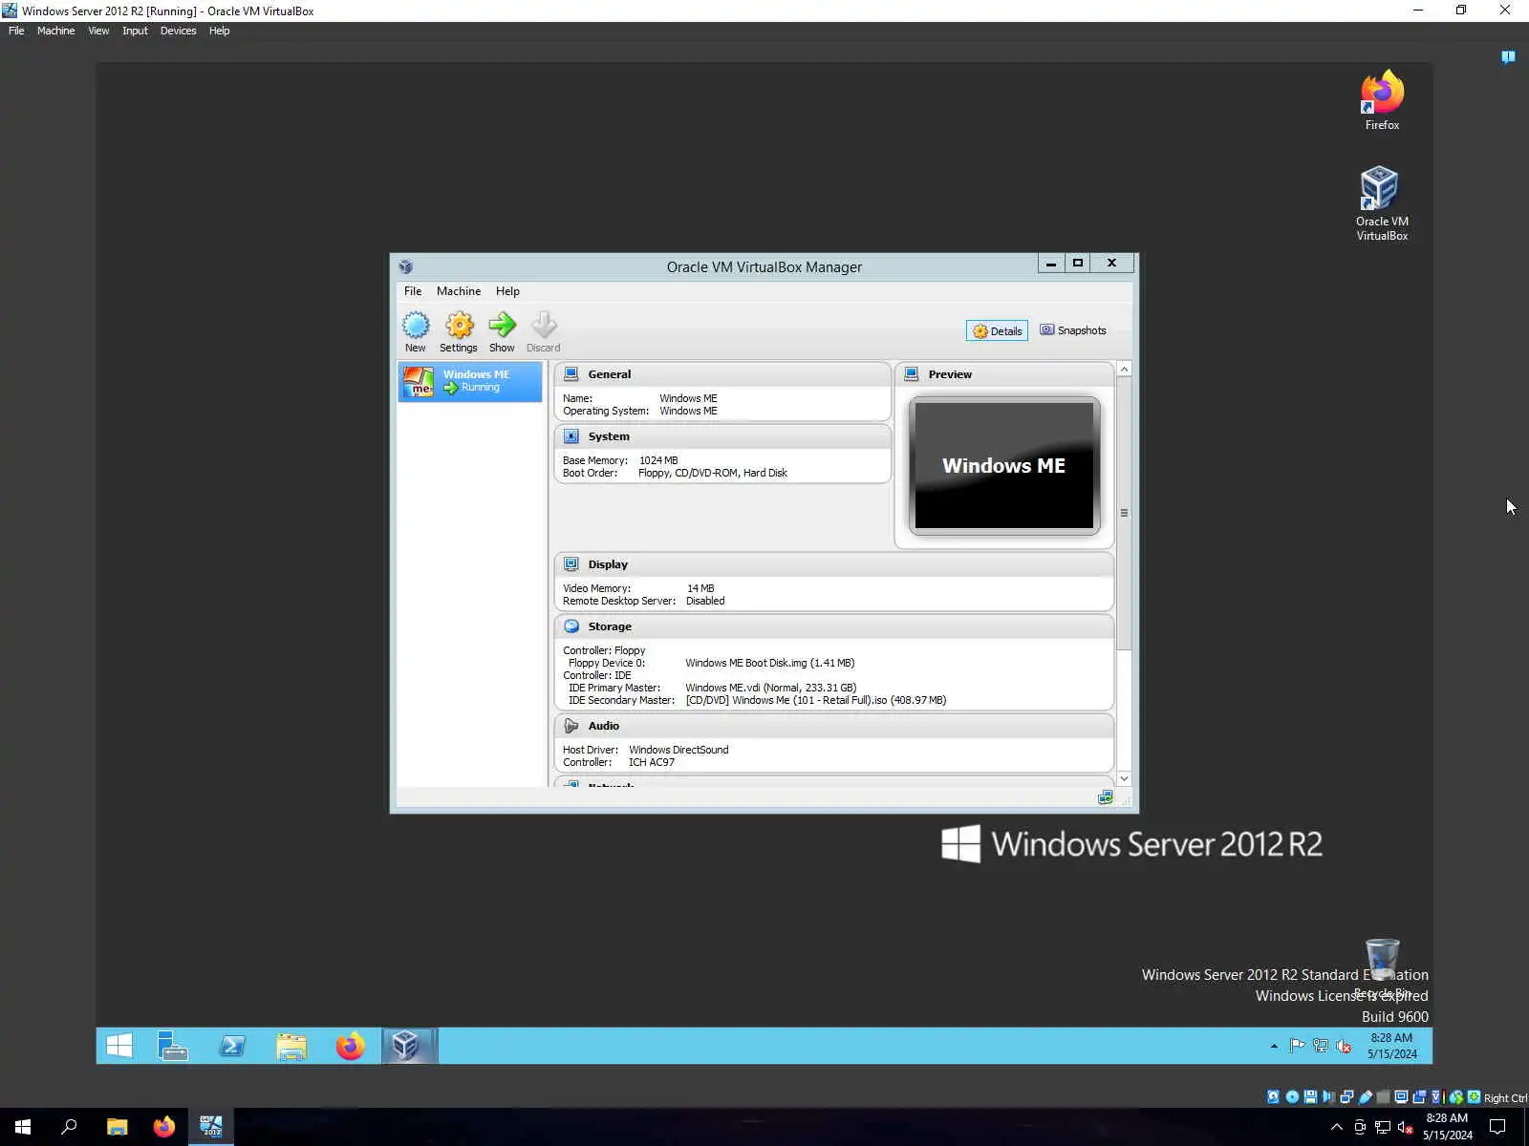Click the hard disk activity status icon
Image resolution: width=1529 pixels, height=1146 pixels.
coord(1273,1097)
